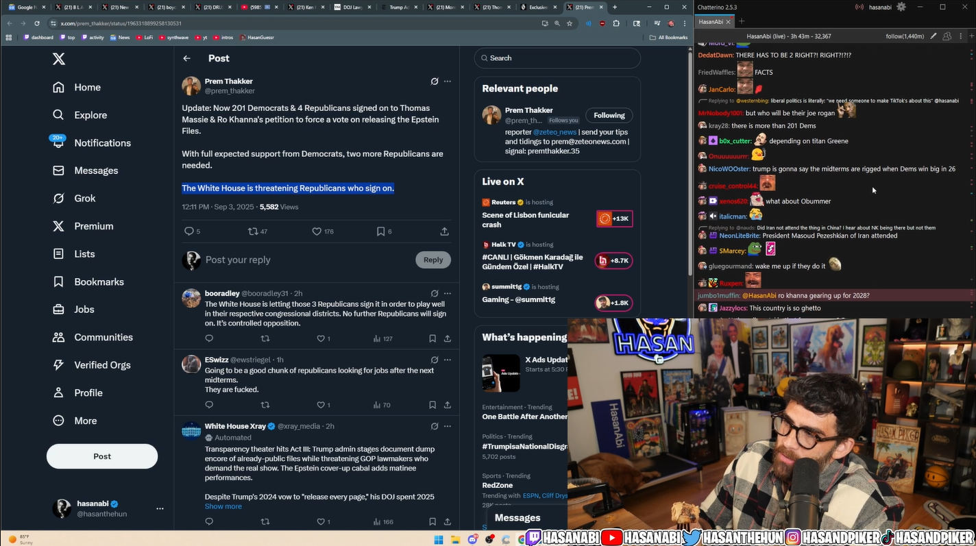
Task: Open Jobs from the sidebar
Action: tap(73, 309)
